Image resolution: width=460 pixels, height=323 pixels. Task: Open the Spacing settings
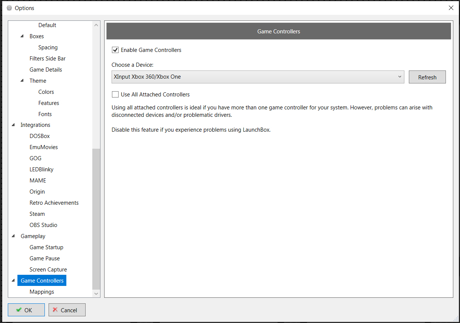pyautogui.click(x=48, y=47)
